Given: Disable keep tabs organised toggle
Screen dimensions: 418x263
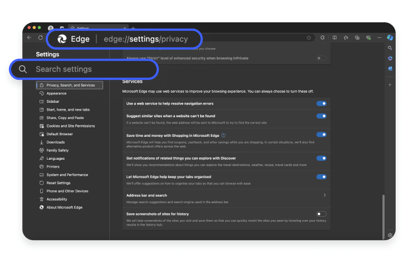Looking at the screenshot, I should tap(321, 177).
